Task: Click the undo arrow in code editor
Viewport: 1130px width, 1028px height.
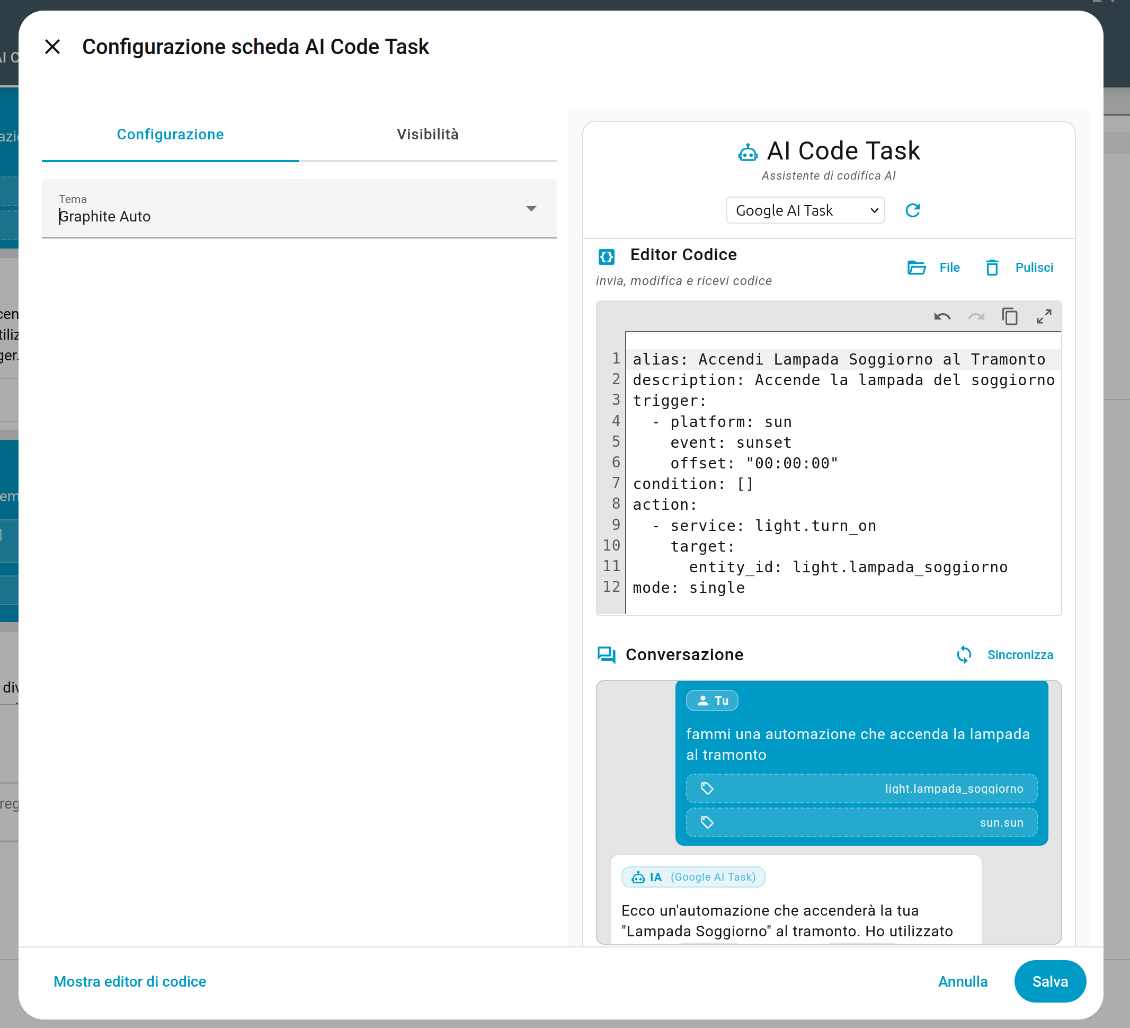Action: point(942,317)
